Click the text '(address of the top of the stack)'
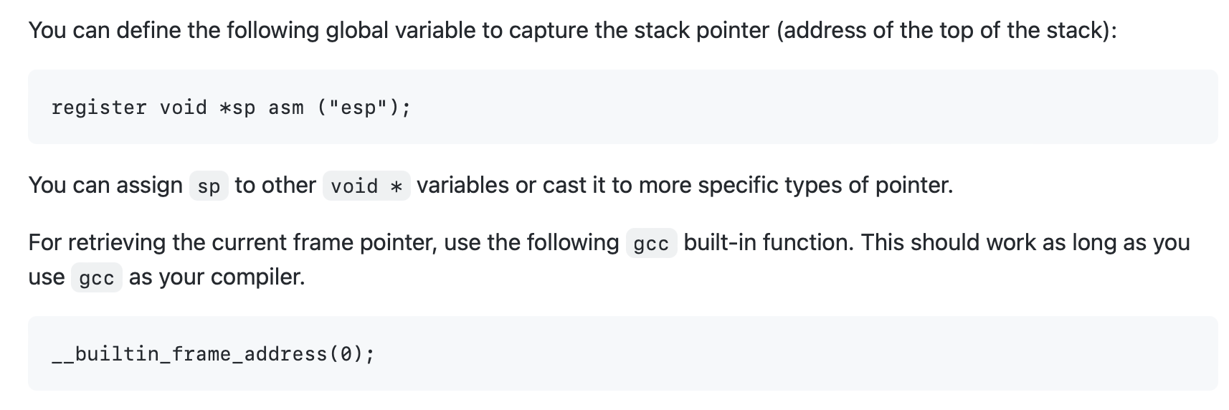The image size is (1229, 410). 943,31
